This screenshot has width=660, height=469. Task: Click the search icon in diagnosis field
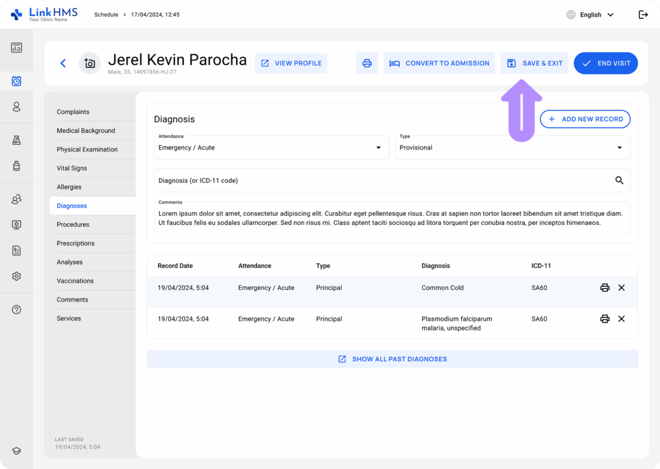[x=619, y=180]
